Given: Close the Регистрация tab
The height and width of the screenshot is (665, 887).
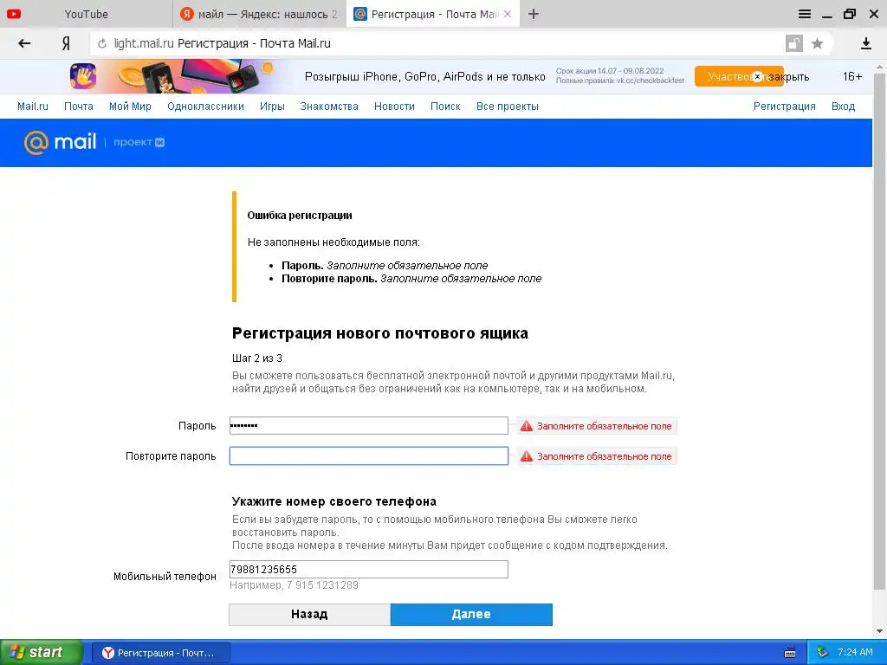Looking at the screenshot, I should [x=508, y=14].
